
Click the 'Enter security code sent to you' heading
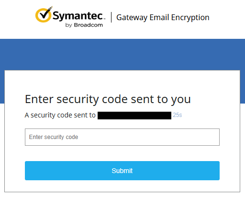pos(108,100)
